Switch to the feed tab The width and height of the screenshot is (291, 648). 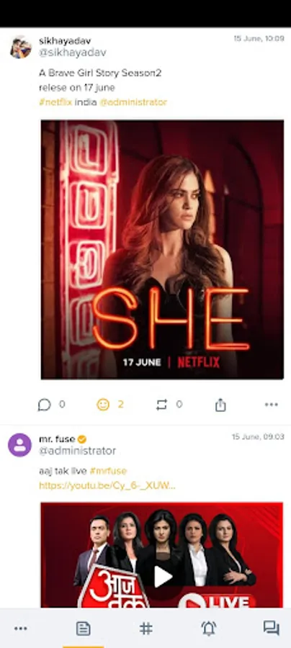click(x=83, y=629)
